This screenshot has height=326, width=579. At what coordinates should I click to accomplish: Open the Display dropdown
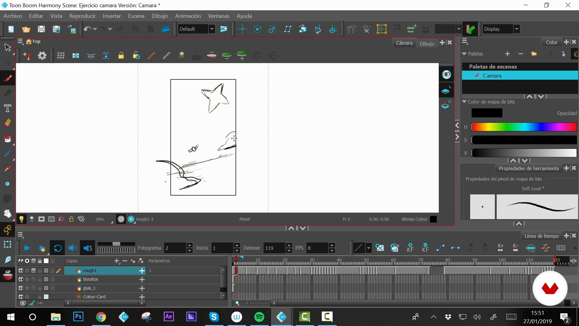click(517, 29)
